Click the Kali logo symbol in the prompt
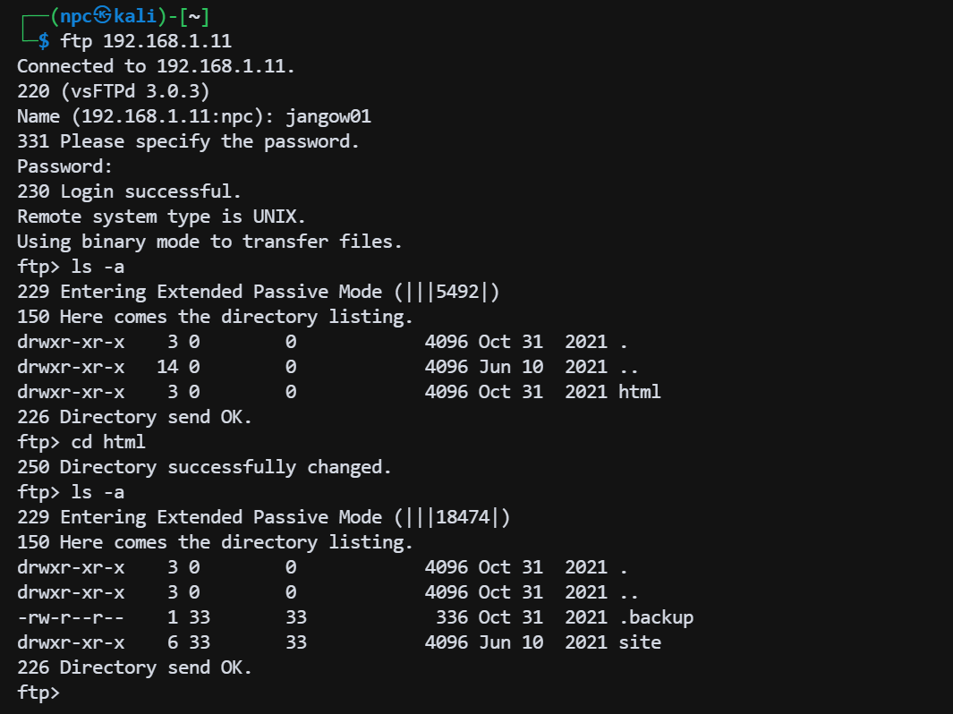The image size is (953, 714). [103, 16]
